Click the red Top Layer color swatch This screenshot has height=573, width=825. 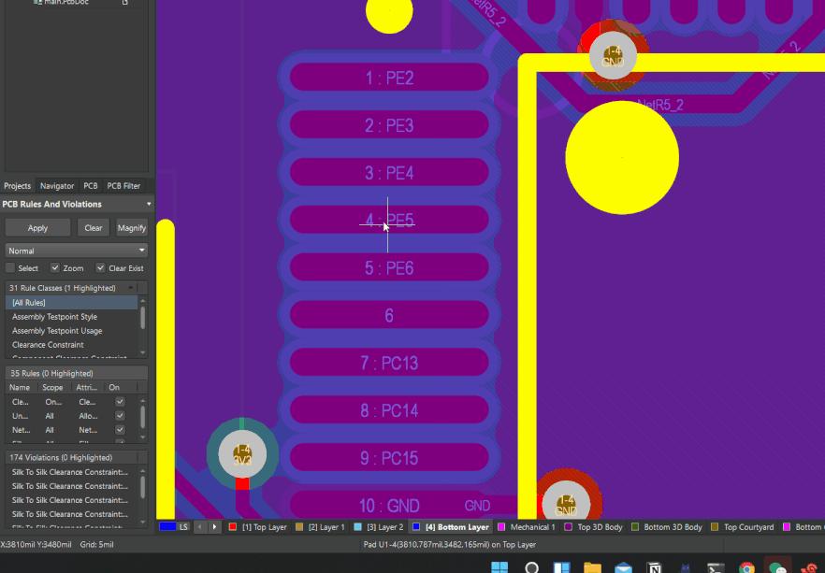[x=233, y=527]
